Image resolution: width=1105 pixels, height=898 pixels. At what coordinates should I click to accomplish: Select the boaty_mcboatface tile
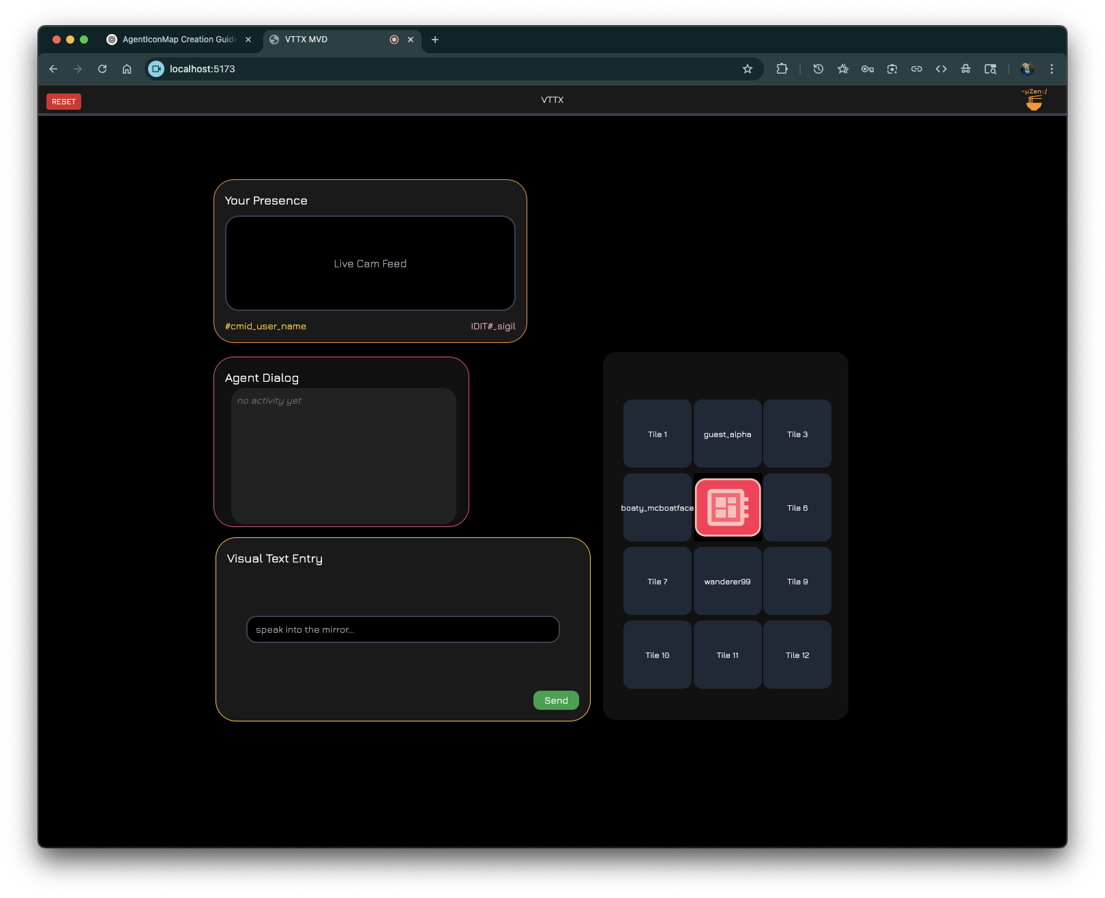658,507
